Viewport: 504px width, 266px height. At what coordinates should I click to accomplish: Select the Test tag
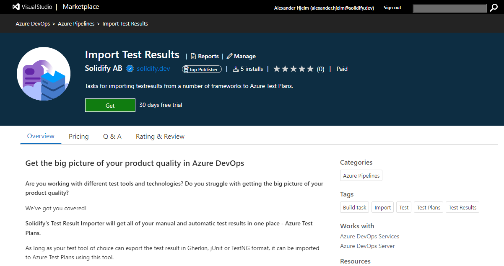(404, 207)
